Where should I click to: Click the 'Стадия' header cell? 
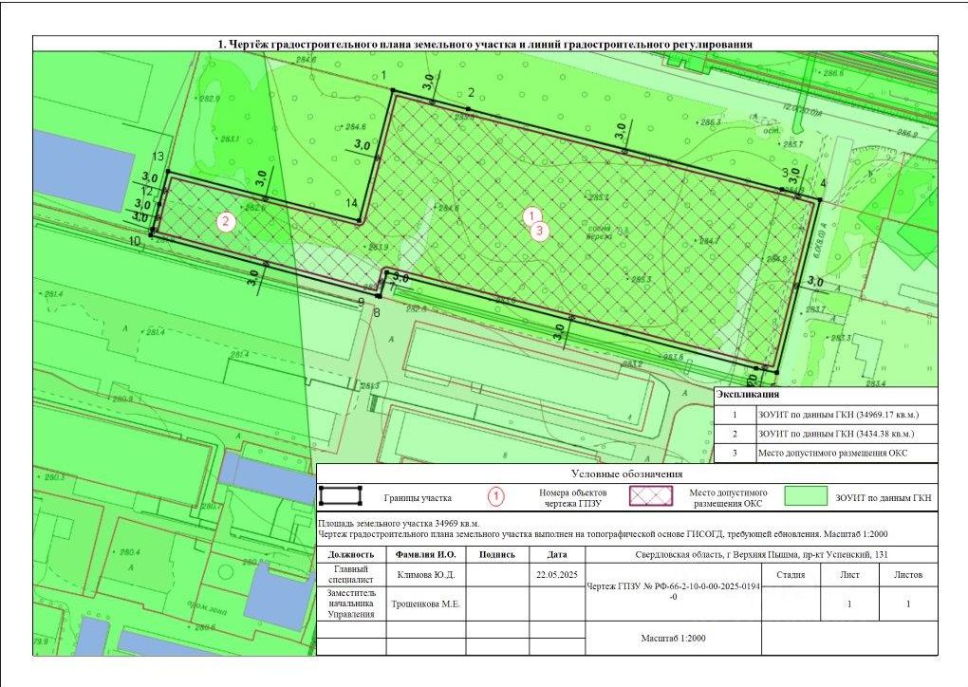click(791, 575)
